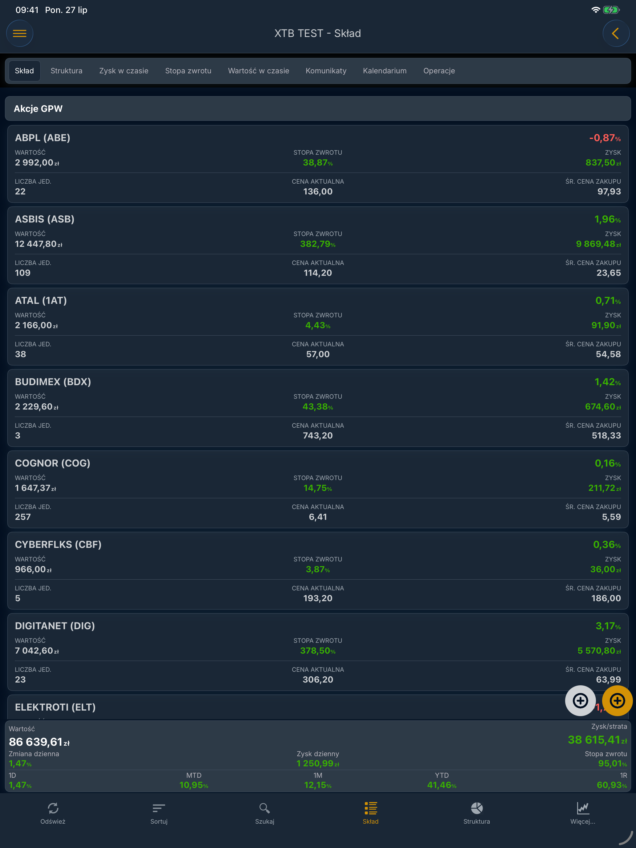This screenshot has height=848, width=636.
Task: Collapse the Akcje GPW section header
Action: [318, 108]
